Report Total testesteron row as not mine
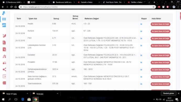The height and width of the screenshot is (102, 181). (x=160, y=84)
